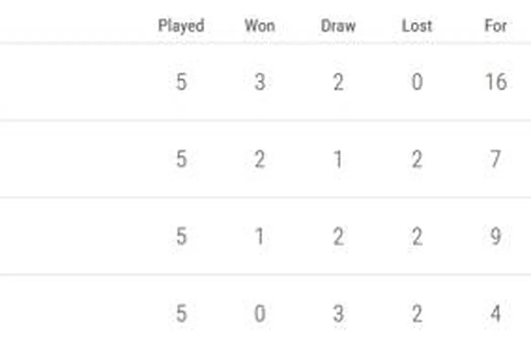Sort by the For column header

tap(495, 26)
